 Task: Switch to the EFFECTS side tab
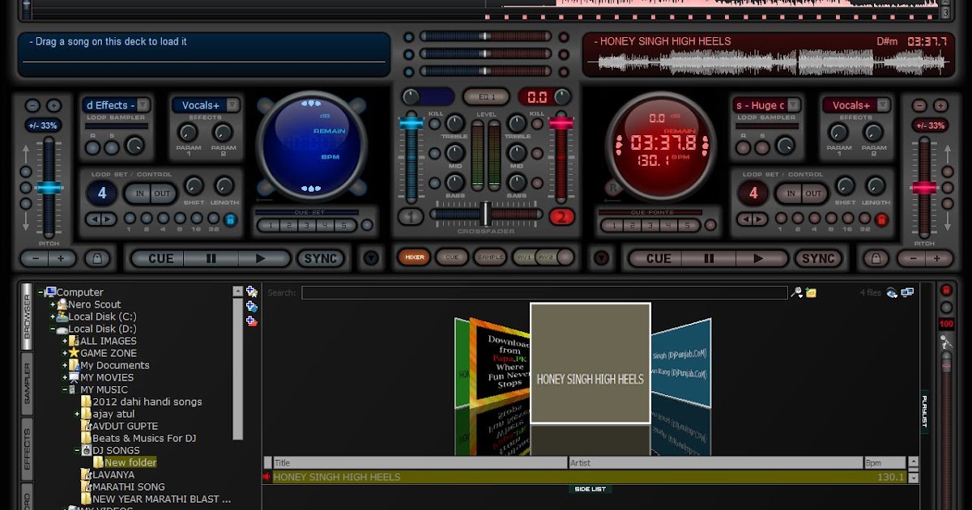tap(27, 449)
